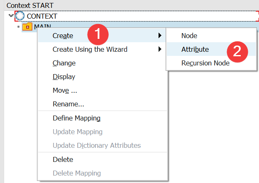
Task: Click the bullet marker beside MAIN node
Action: click(18, 26)
